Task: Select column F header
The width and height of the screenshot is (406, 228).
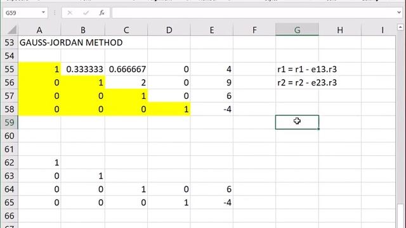Action: pos(254,30)
